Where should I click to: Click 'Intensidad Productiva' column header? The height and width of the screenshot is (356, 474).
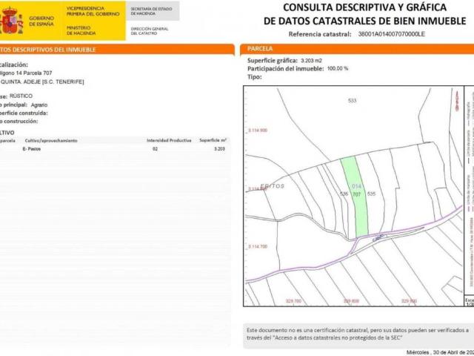pos(169,140)
